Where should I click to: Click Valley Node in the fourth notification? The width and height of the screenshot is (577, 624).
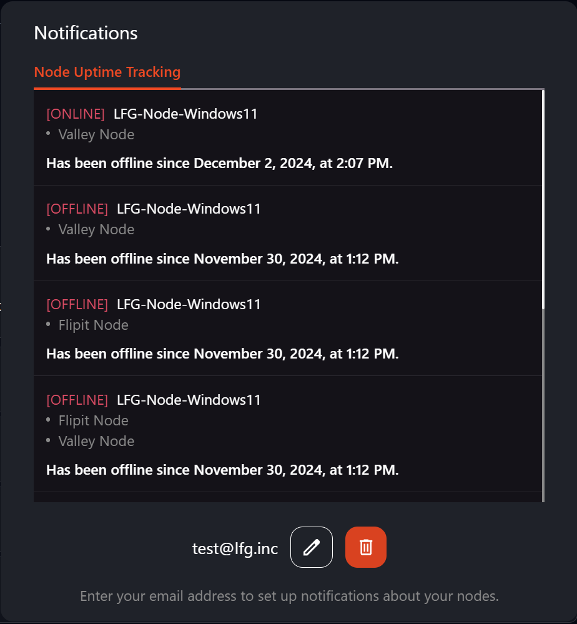(96, 442)
